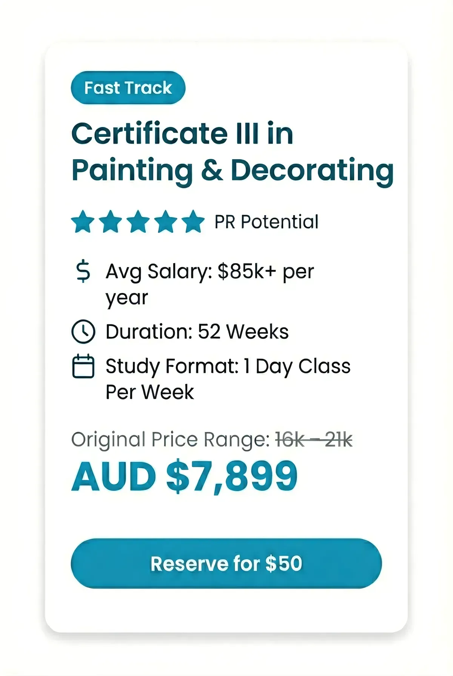453x676 pixels.
Task: Click the Per Week text line
Action: (x=149, y=392)
